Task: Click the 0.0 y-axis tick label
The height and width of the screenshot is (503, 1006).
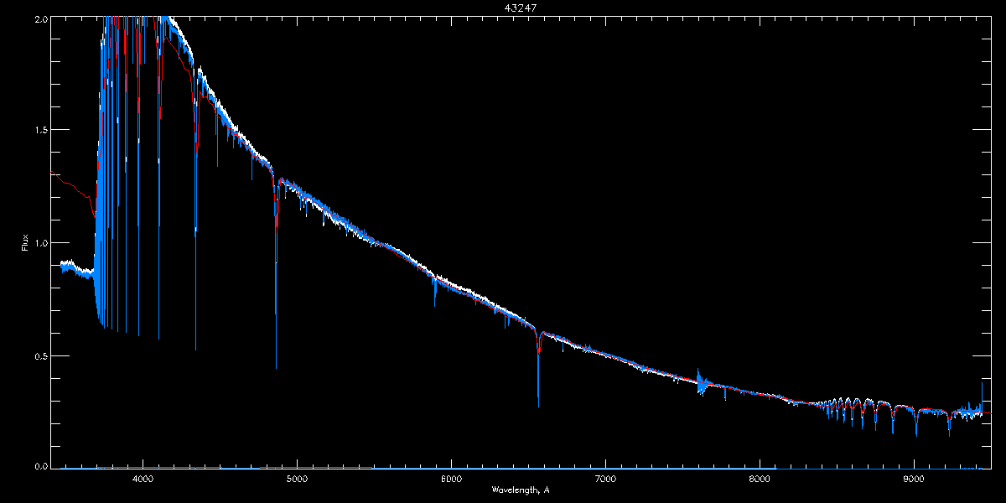Action: (40, 465)
